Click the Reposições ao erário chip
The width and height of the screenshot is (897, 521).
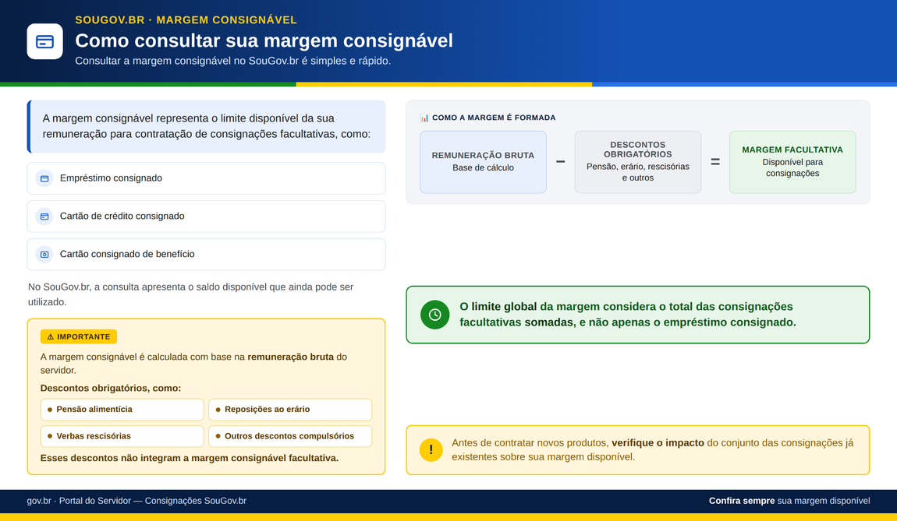coord(290,410)
